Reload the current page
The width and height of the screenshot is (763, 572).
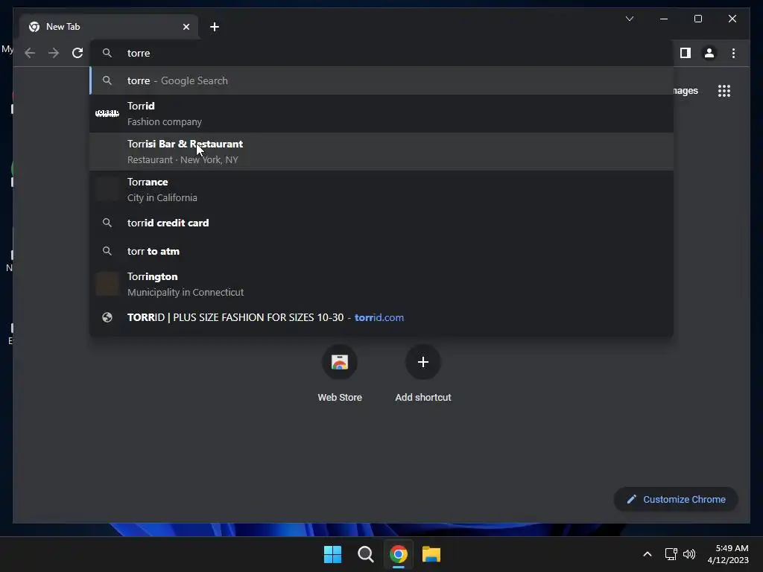click(x=77, y=53)
